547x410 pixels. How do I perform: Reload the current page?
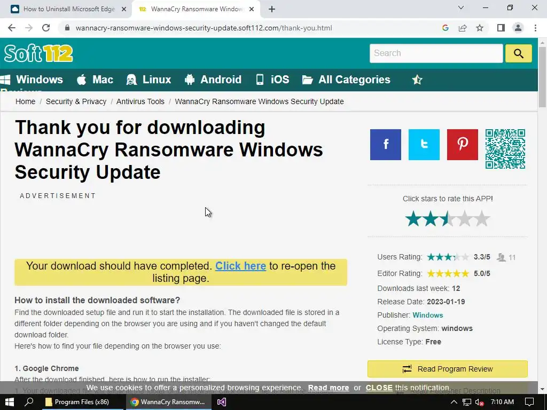tap(46, 28)
